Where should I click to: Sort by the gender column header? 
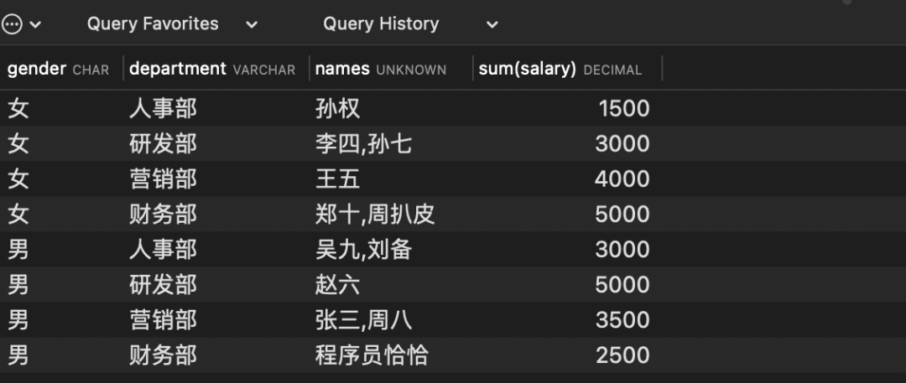pos(58,70)
